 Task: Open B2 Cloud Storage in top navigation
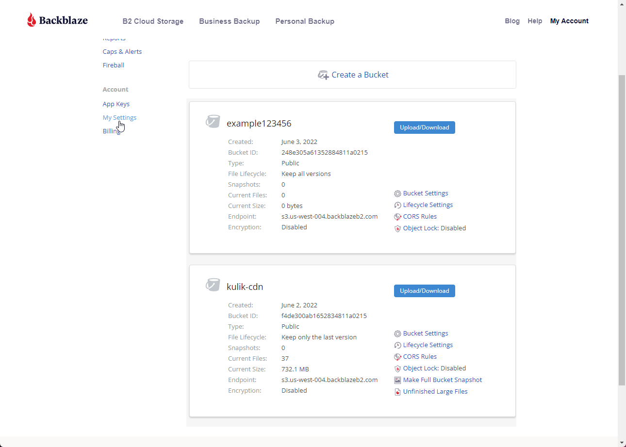pos(153,21)
